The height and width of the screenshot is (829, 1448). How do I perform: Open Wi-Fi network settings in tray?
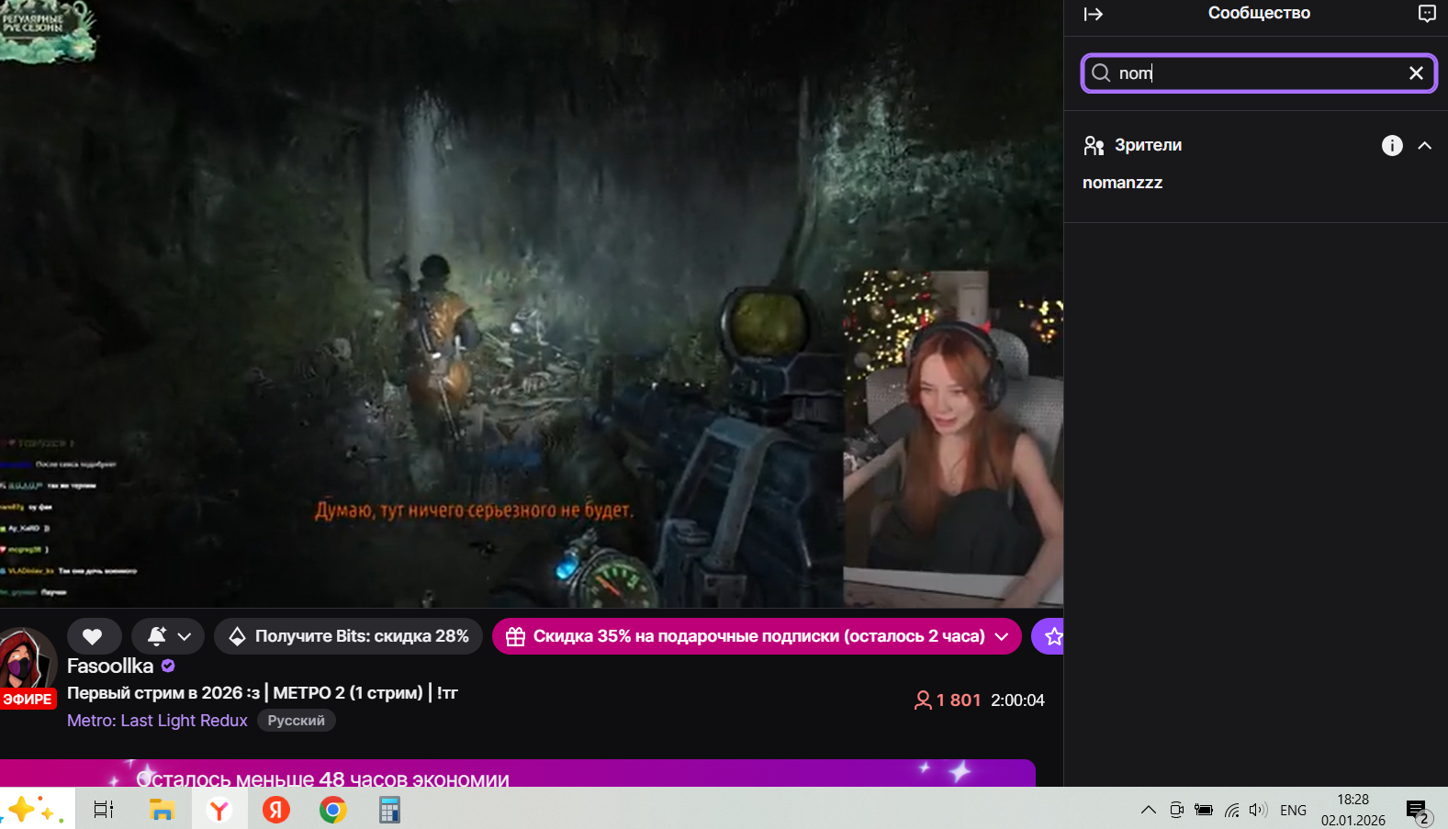point(1231,810)
